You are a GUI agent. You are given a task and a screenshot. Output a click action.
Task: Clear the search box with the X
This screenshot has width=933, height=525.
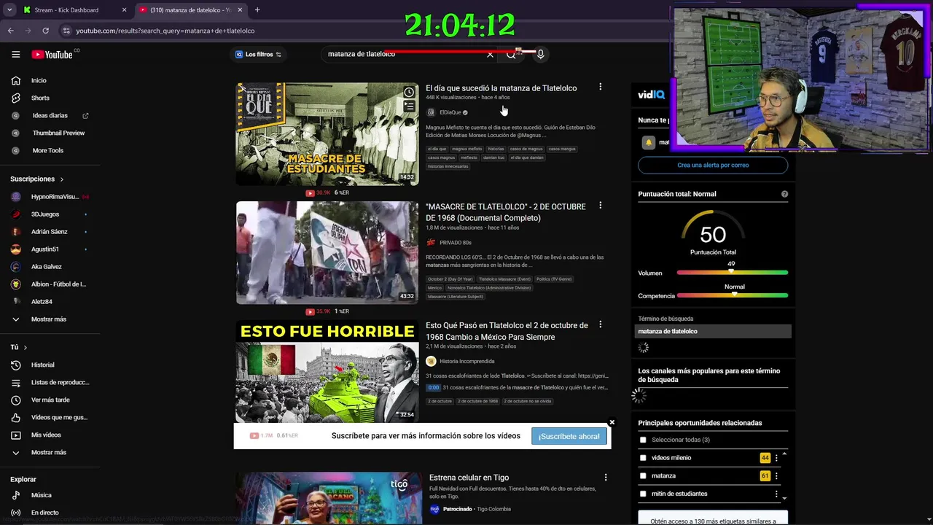pos(490,54)
